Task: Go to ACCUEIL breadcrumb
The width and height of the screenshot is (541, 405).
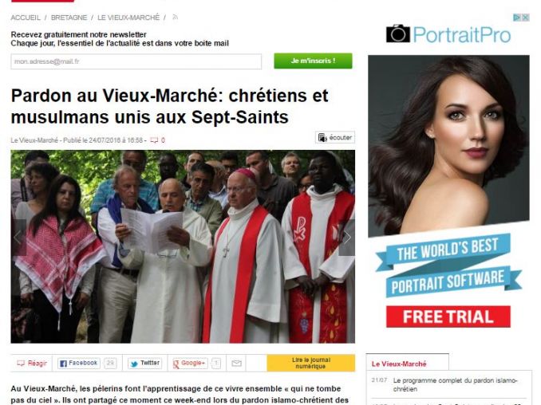Action: click(26, 18)
